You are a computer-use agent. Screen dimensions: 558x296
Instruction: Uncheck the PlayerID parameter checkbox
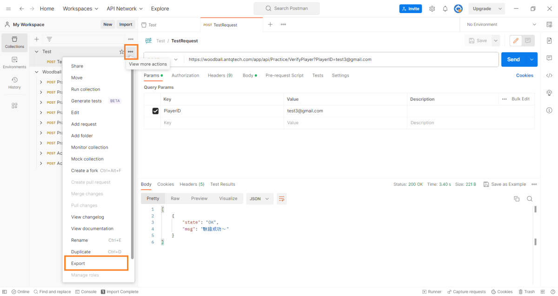(x=155, y=111)
